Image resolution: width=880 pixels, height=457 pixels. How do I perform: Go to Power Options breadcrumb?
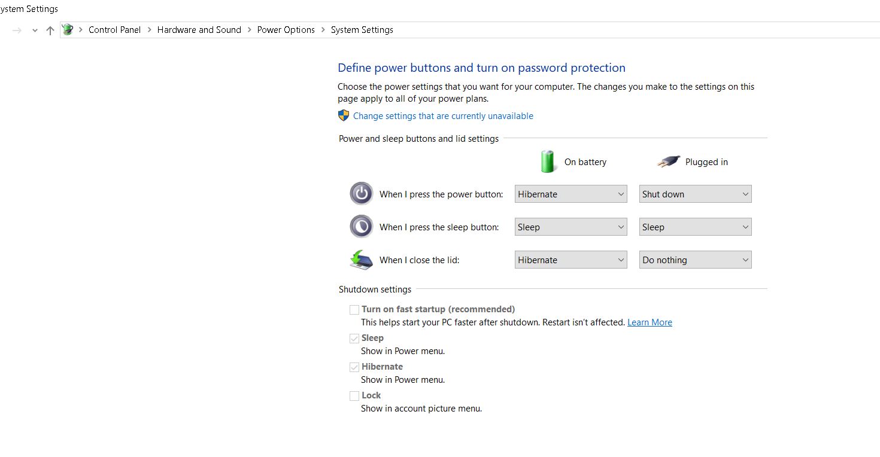coord(286,30)
